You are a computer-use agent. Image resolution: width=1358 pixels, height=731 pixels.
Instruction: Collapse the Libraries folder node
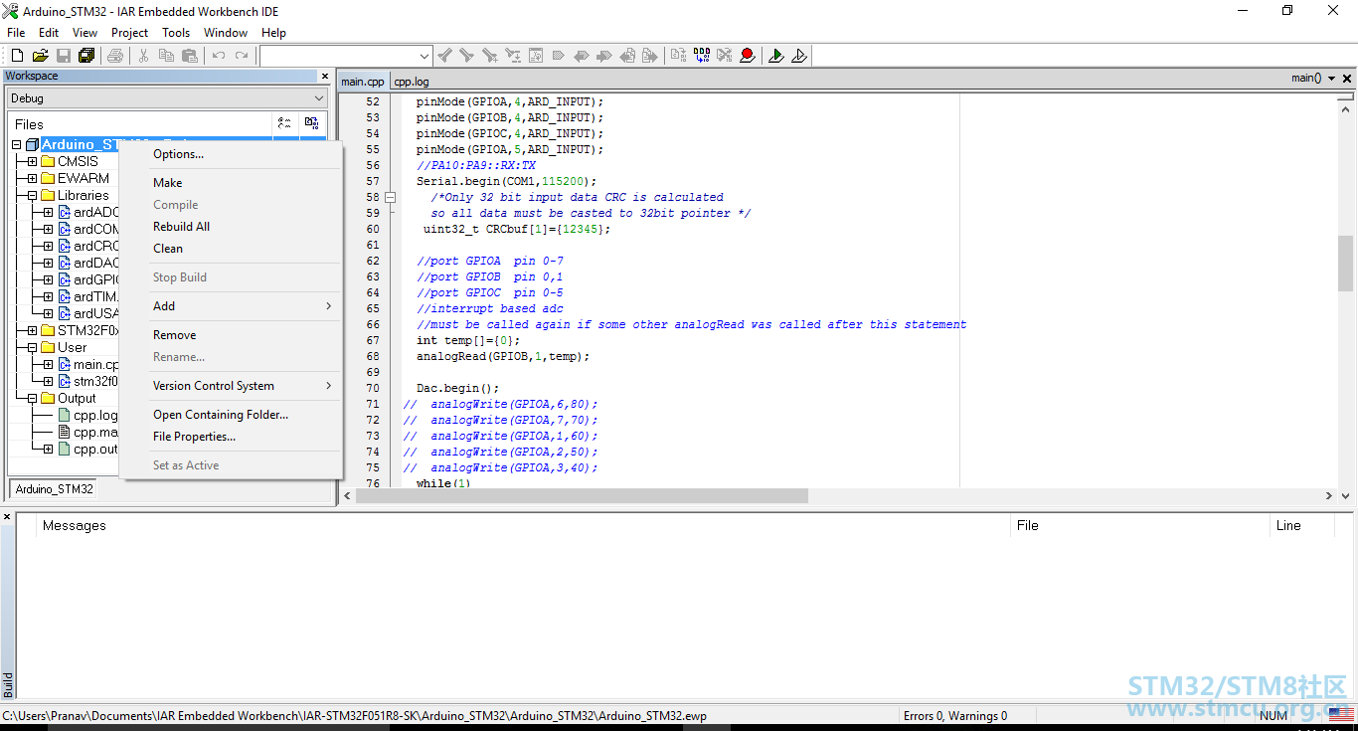point(32,195)
